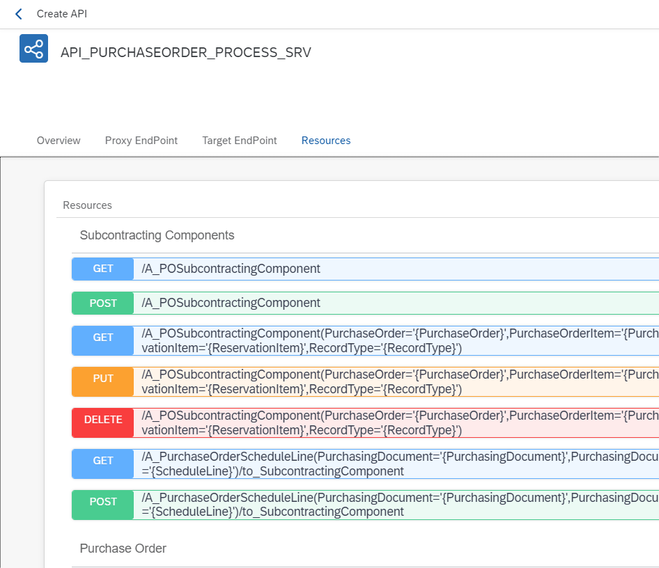This screenshot has width=659, height=568.
Task: Select the Target EndPoint tab
Action: coord(240,141)
